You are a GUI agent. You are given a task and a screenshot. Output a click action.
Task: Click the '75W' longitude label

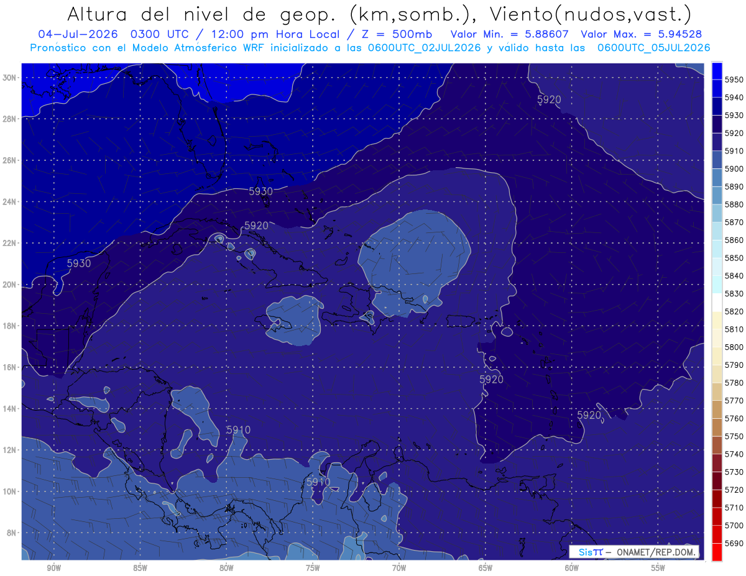pyautogui.click(x=313, y=568)
